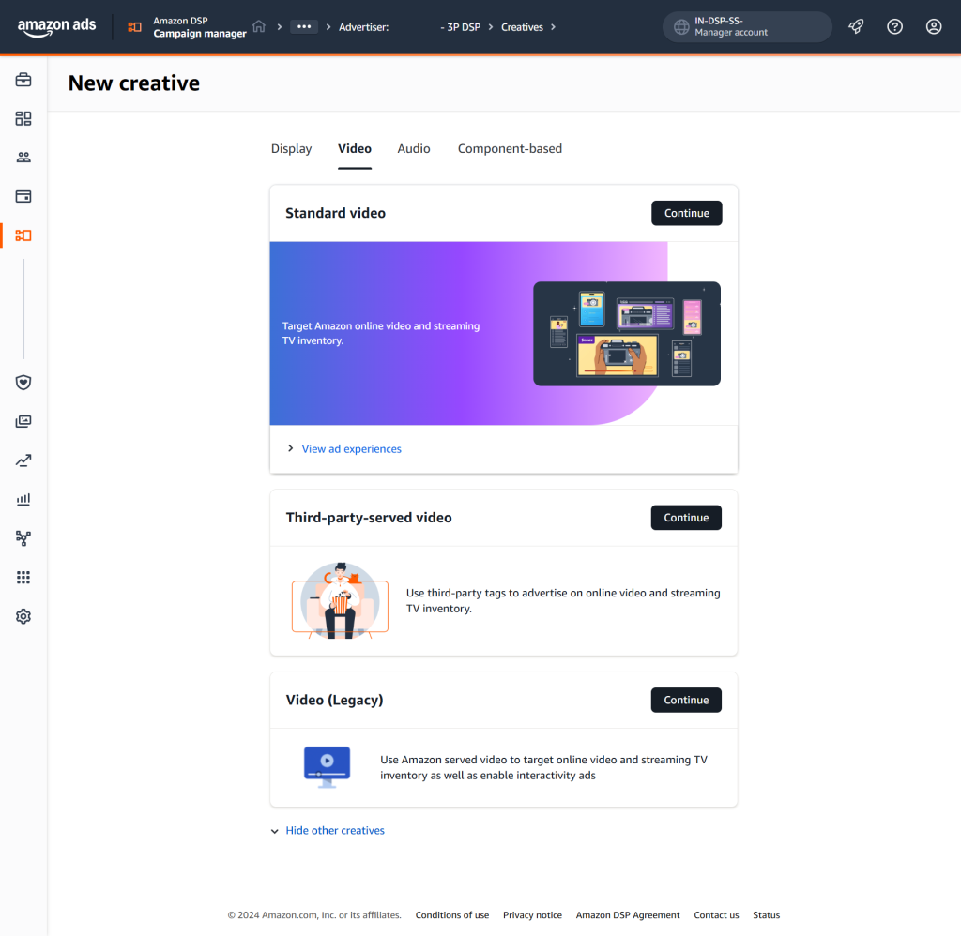
Task: Click the Amazon Ads logo
Action: click(56, 27)
